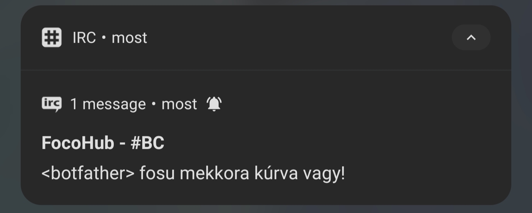Tap the dot separator after IRC
The image size is (532, 213).
point(104,38)
